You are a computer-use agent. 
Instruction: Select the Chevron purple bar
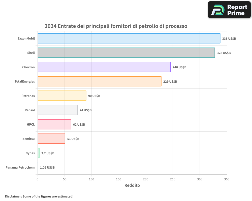104,67
